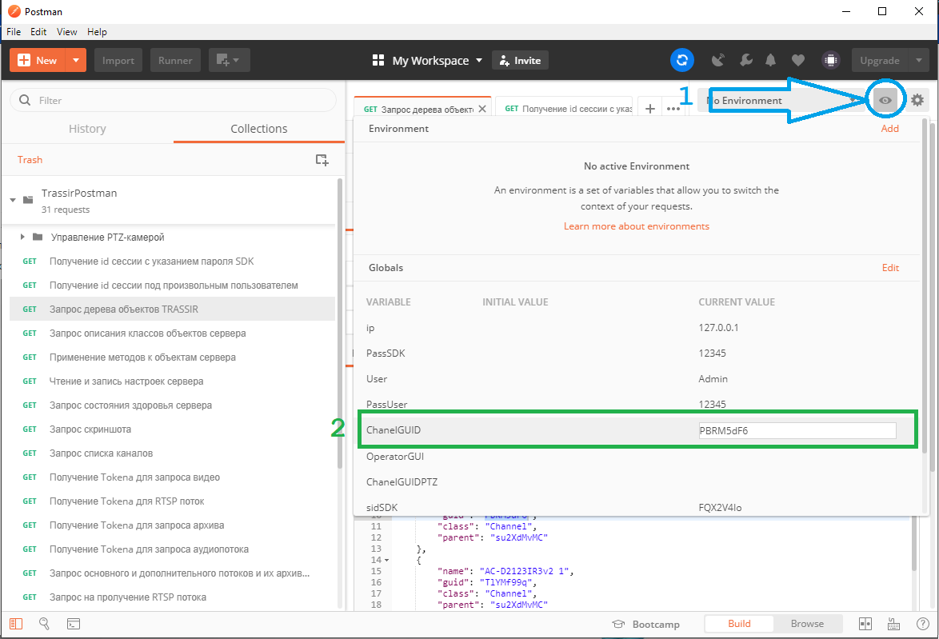Click the collections sidebar scrollbar
This screenshot has height=639, width=939.
click(340, 323)
